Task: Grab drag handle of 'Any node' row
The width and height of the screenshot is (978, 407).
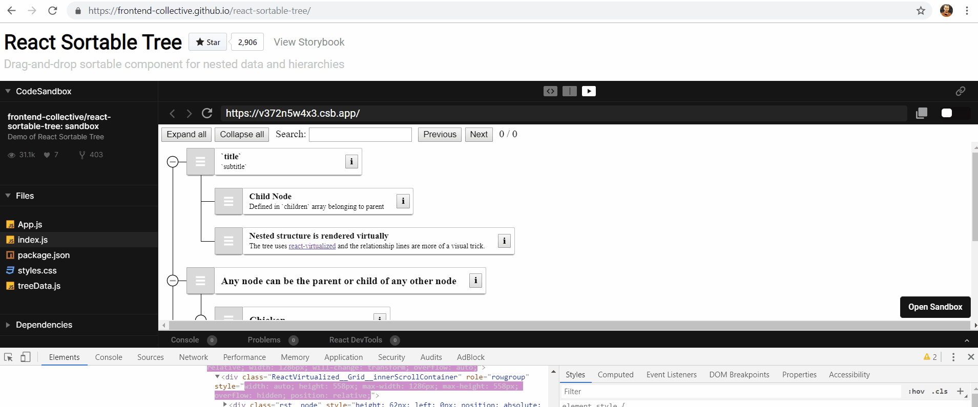Action: [x=200, y=281]
